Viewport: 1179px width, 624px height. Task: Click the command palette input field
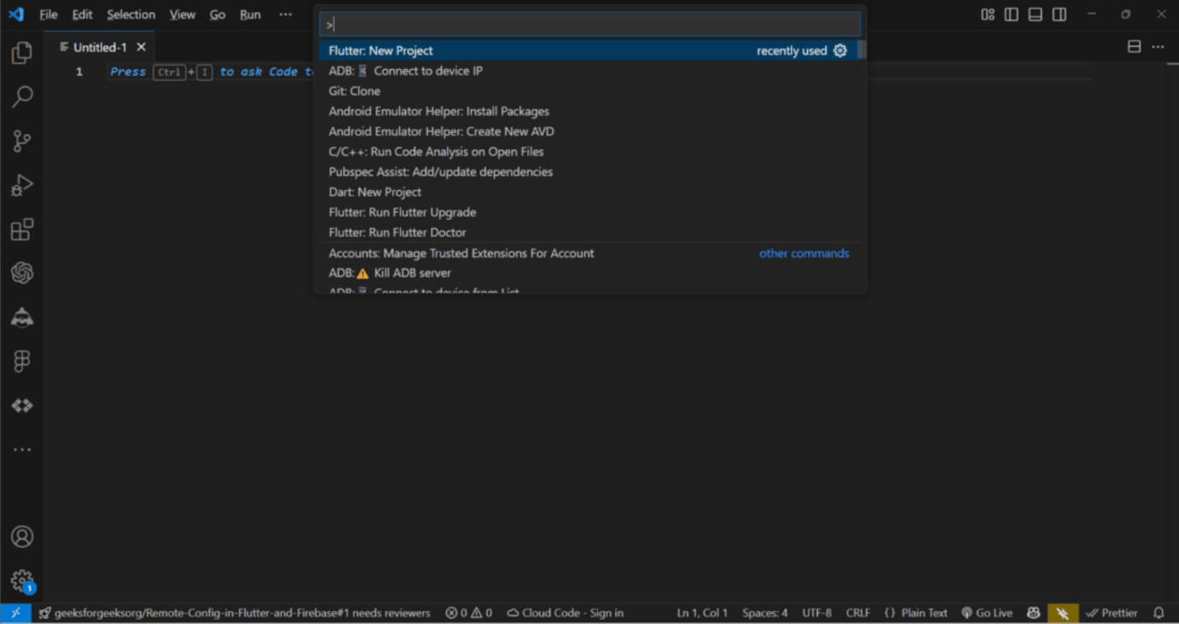click(590, 25)
